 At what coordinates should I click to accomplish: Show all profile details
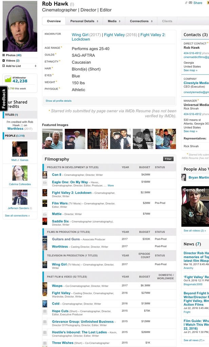click(58, 101)
